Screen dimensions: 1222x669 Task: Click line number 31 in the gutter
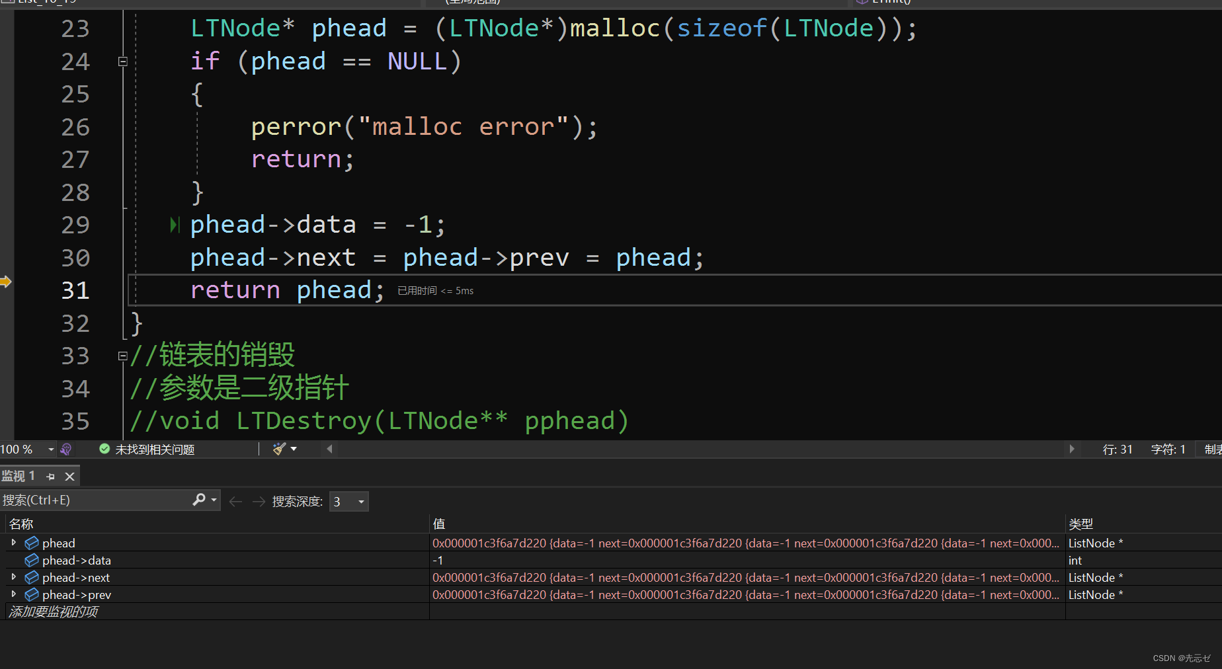point(75,290)
